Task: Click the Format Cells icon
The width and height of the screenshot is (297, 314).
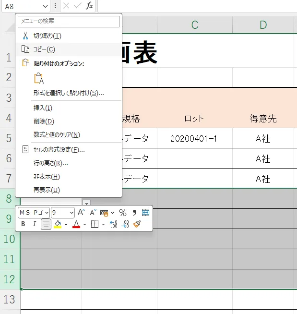Action: point(25,150)
